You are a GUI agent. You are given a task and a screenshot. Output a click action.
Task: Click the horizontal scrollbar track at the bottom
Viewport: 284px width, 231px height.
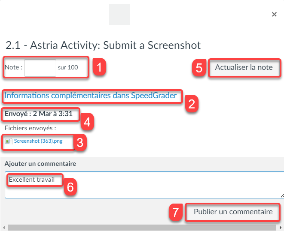coord(142,228)
